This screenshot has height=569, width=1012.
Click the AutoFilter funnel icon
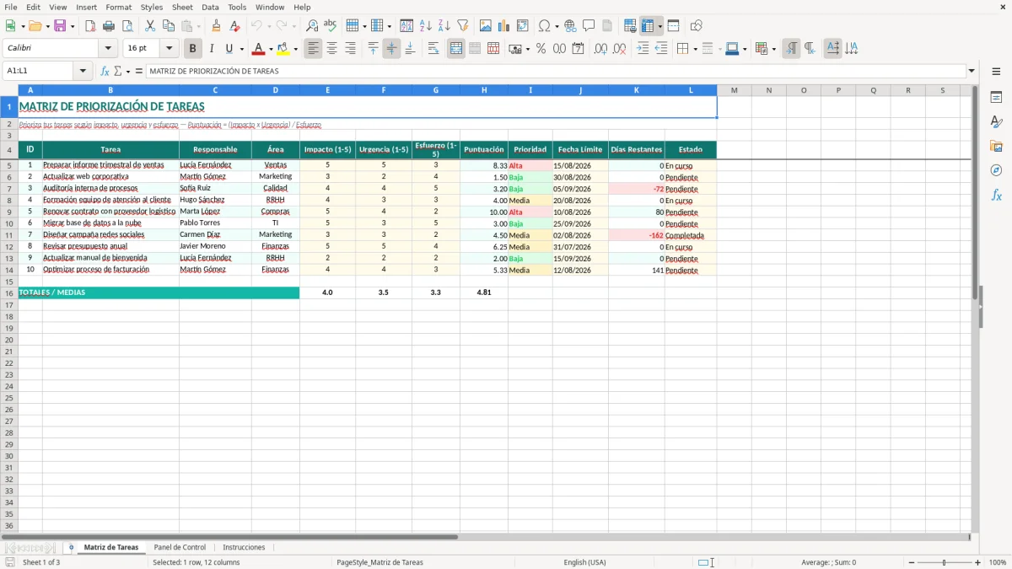click(x=463, y=26)
